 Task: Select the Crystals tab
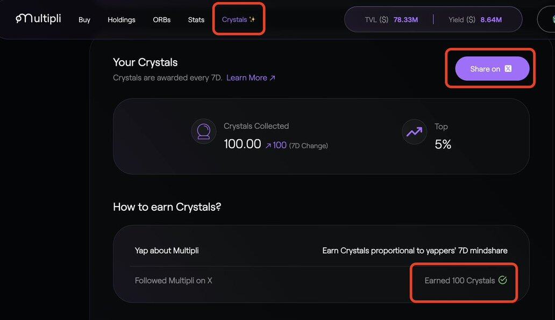[234, 19]
